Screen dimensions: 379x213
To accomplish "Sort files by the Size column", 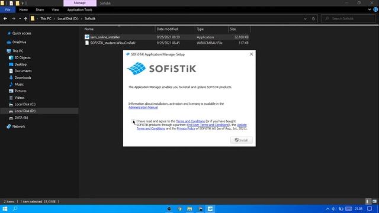I will (233, 29).
